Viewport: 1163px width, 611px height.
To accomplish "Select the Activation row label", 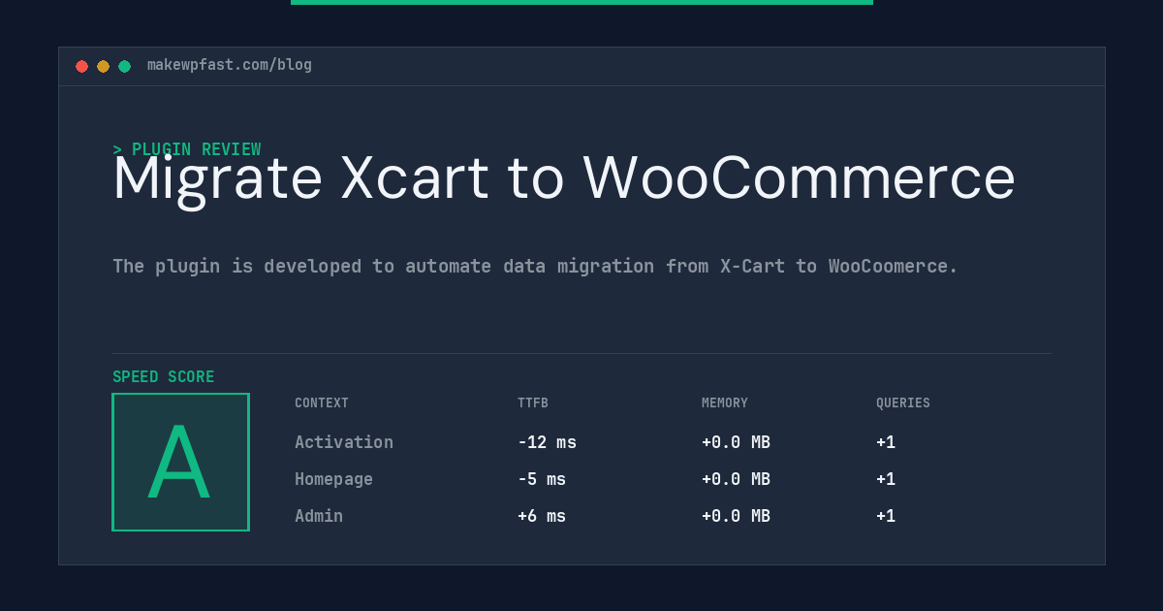I will [344, 442].
